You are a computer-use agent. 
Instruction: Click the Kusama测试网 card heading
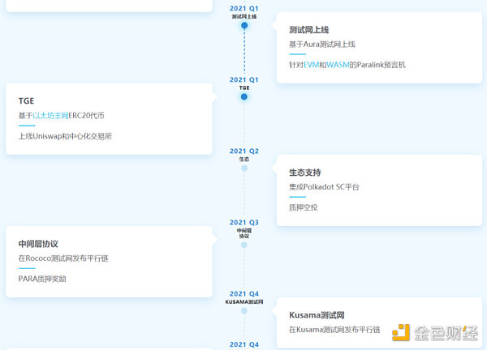pos(317,315)
